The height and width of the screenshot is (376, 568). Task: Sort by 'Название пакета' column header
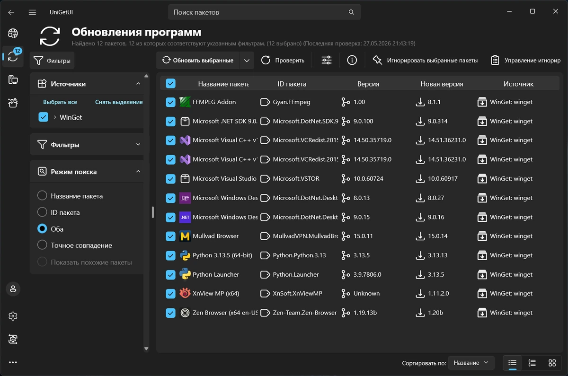click(x=223, y=84)
